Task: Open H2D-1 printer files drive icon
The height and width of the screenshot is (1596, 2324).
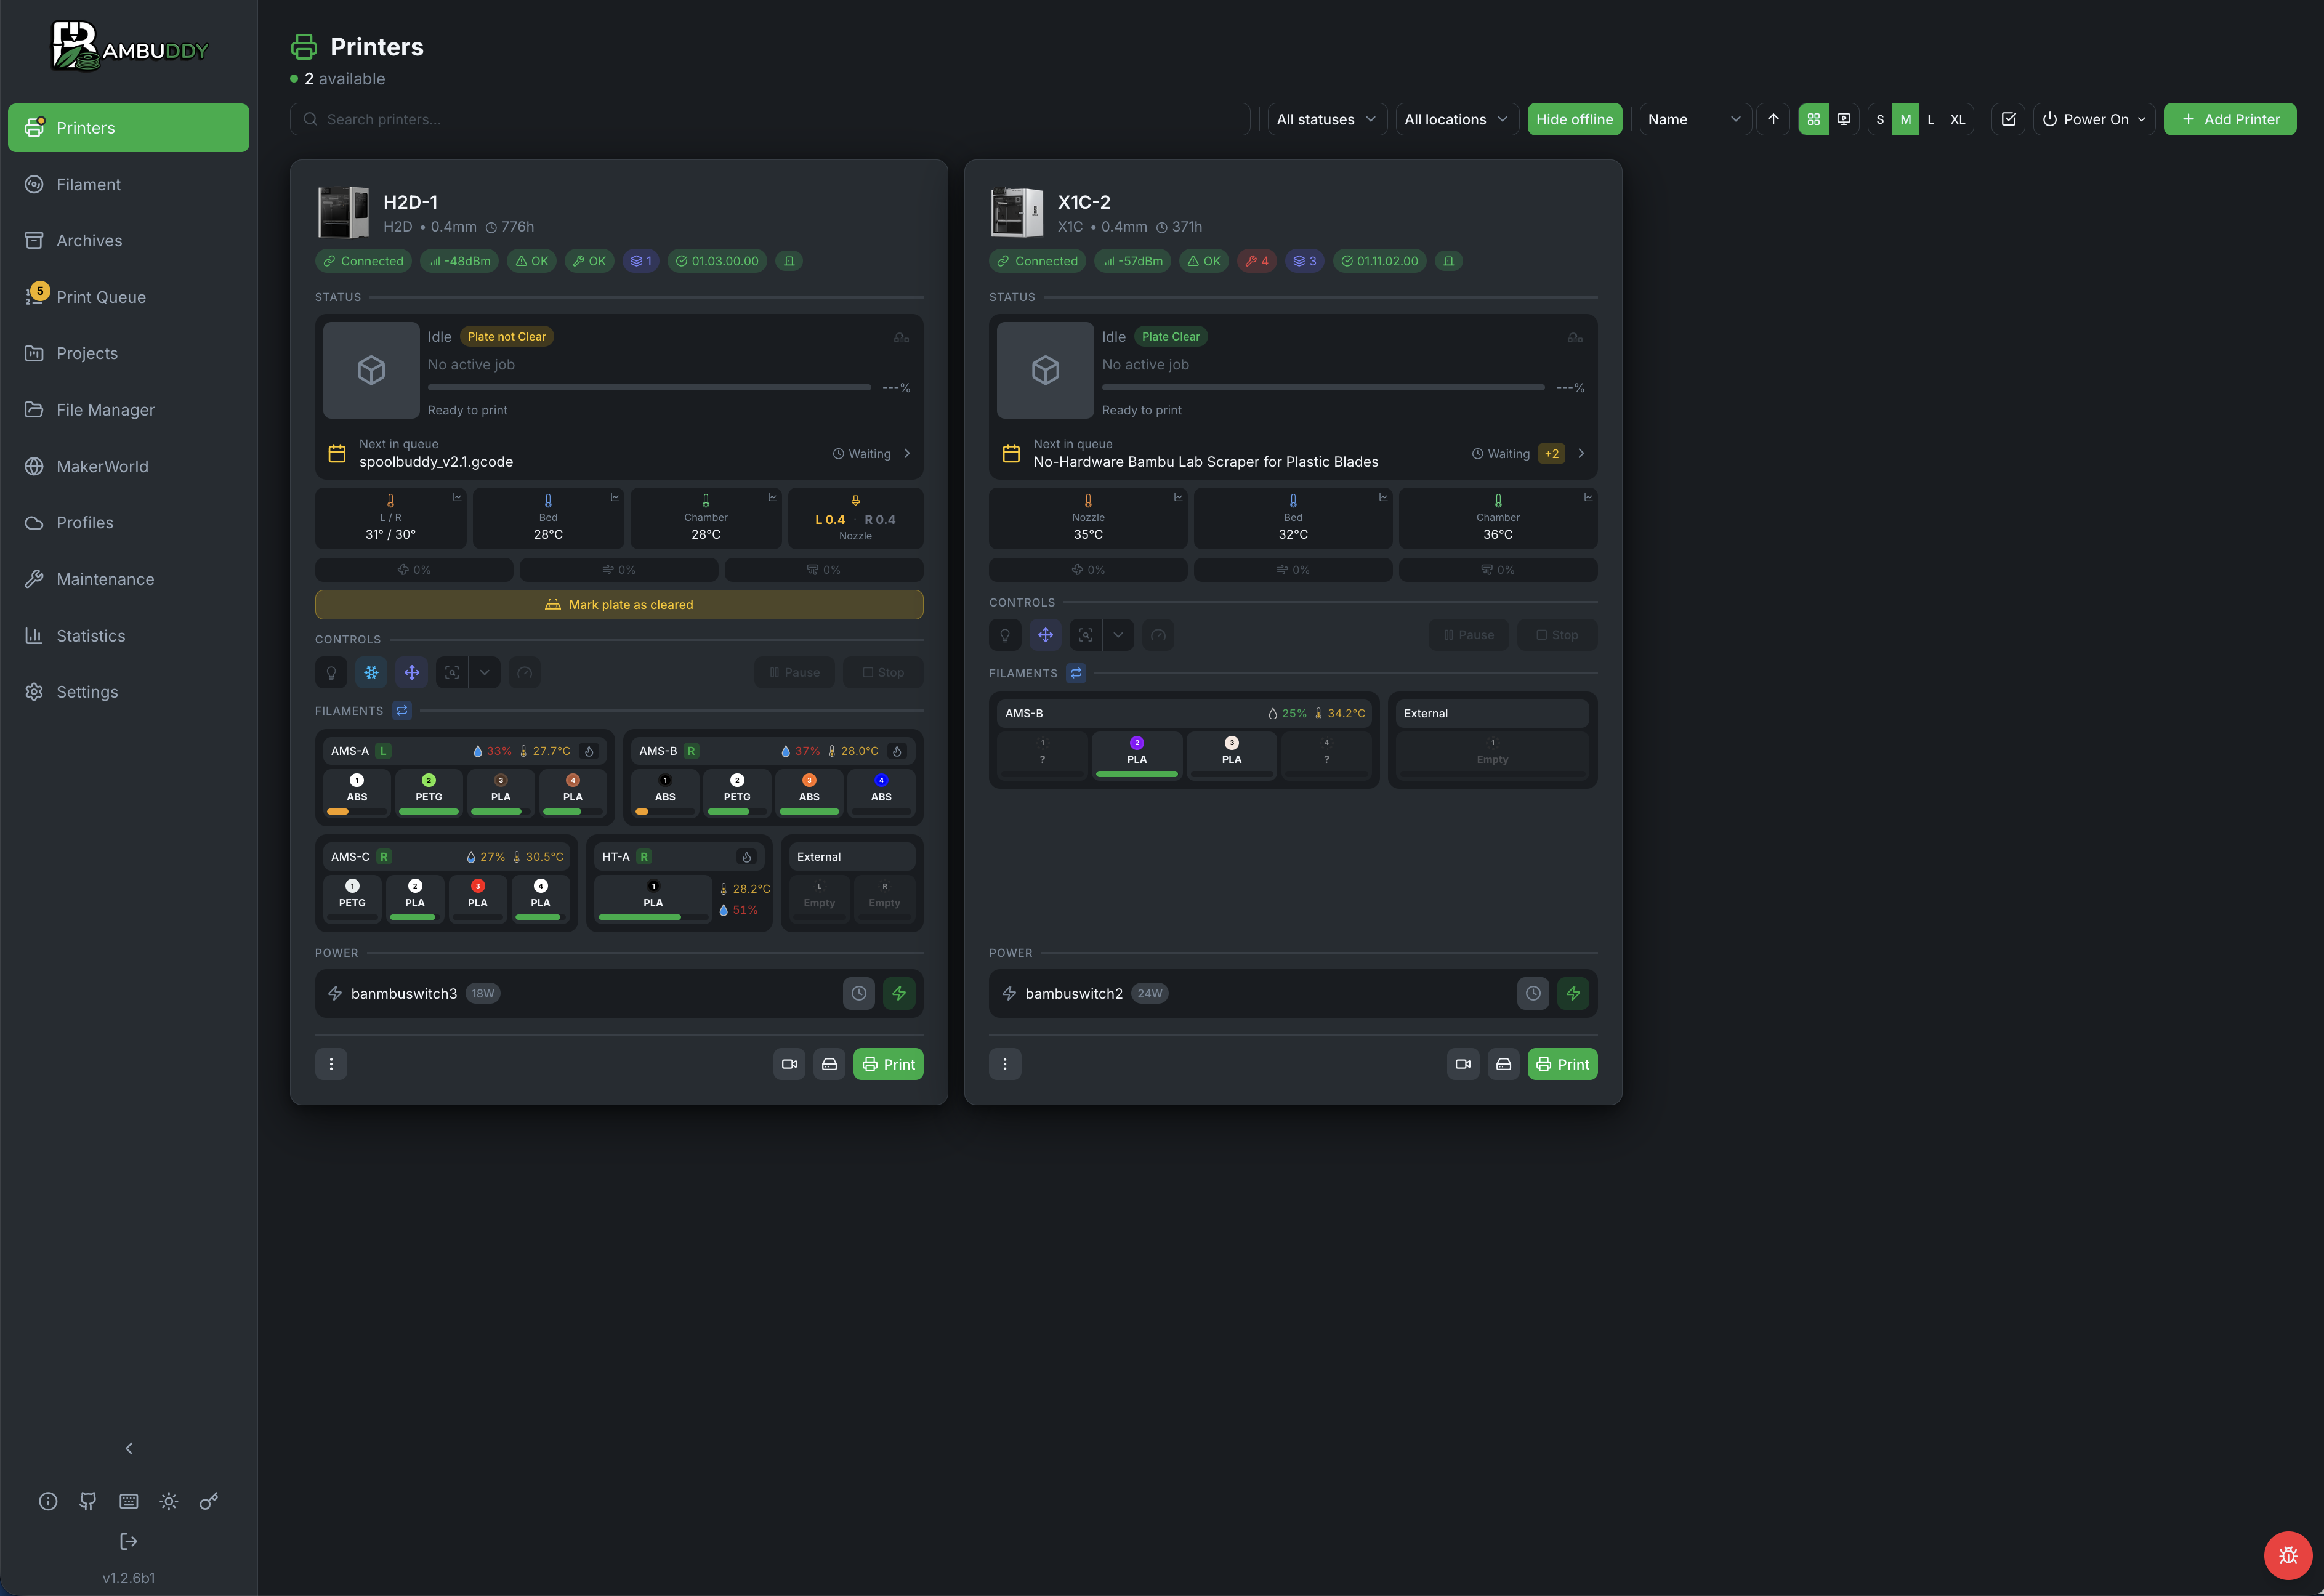Action: pyautogui.click(x=829, y=1064)
